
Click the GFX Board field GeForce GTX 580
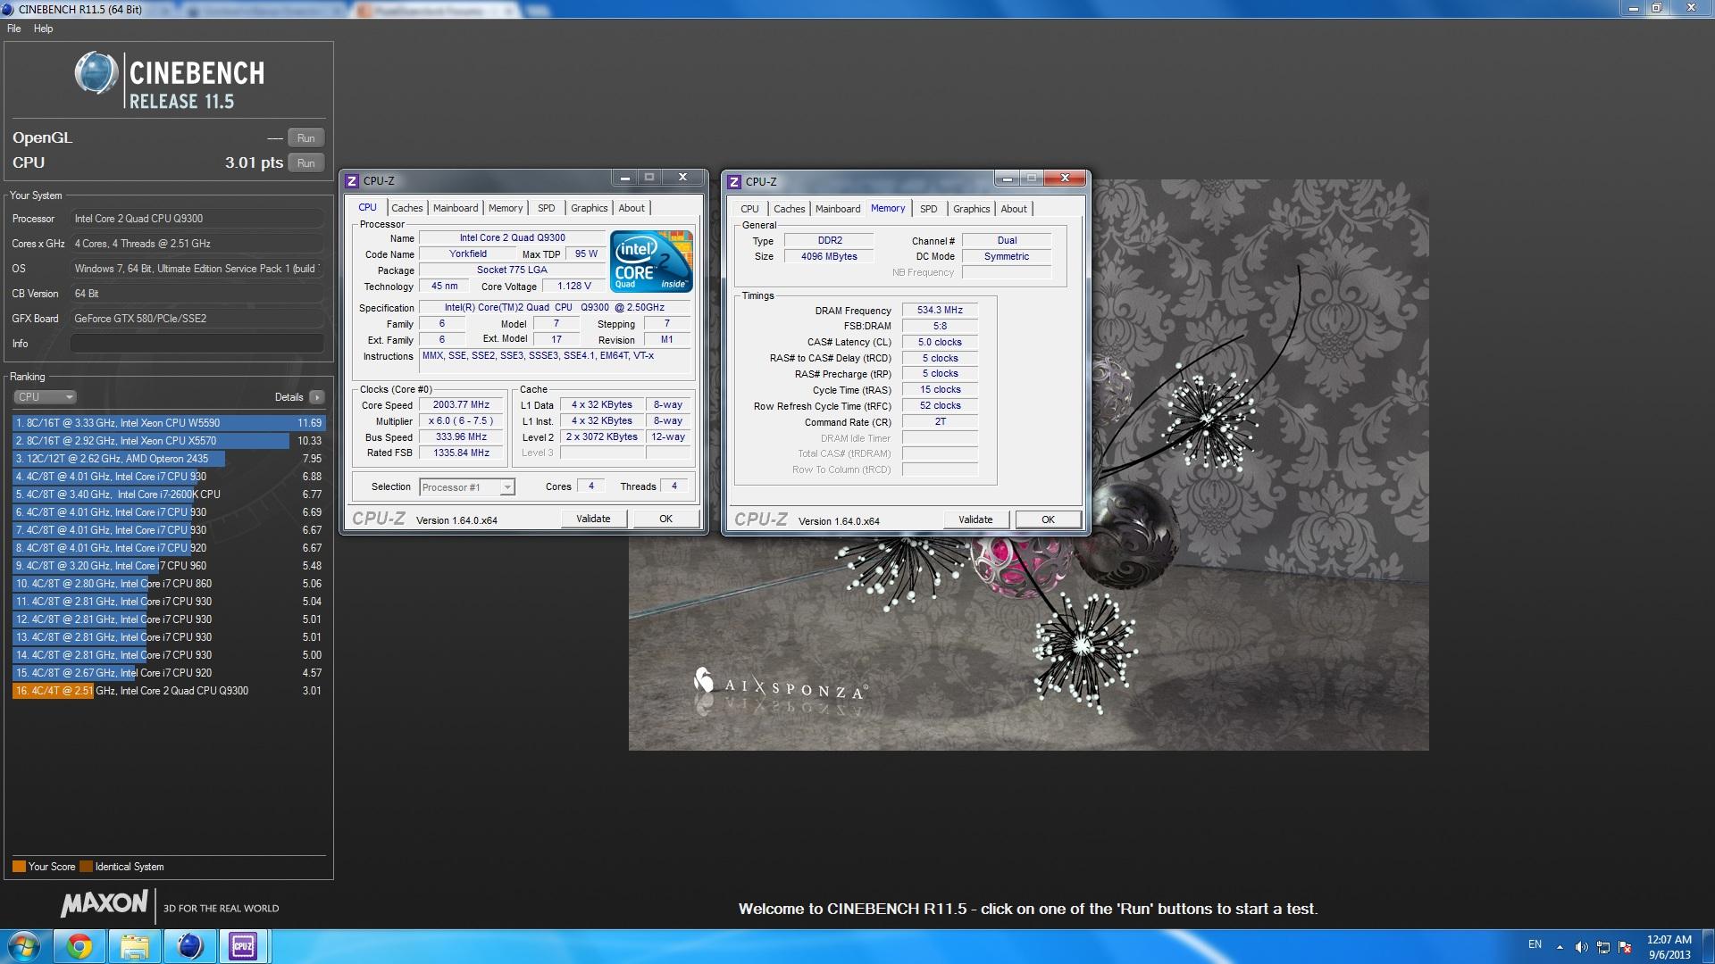(x=197, y=319)
